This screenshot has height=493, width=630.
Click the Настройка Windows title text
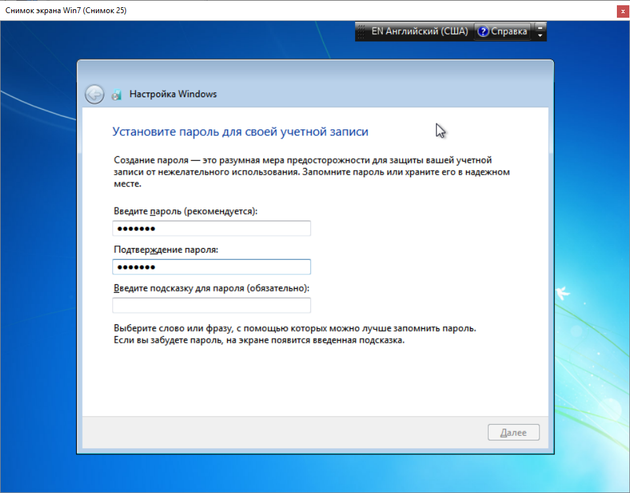(173, 94)
